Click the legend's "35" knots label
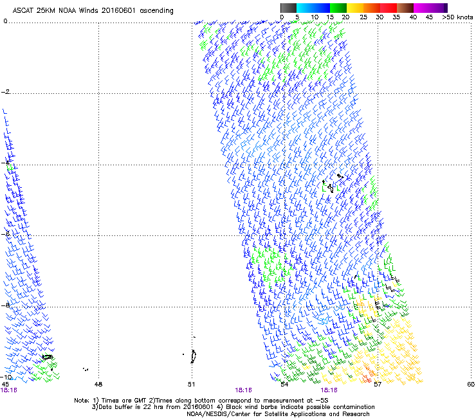 (x=396, y=17)
